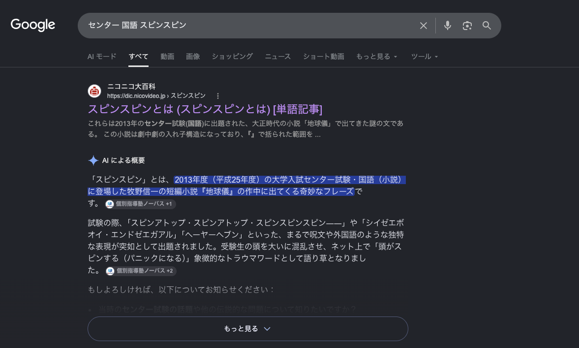The image size is (579, 348).
Task: Open Google Lens image search icon
Action: tap(467, 26)
